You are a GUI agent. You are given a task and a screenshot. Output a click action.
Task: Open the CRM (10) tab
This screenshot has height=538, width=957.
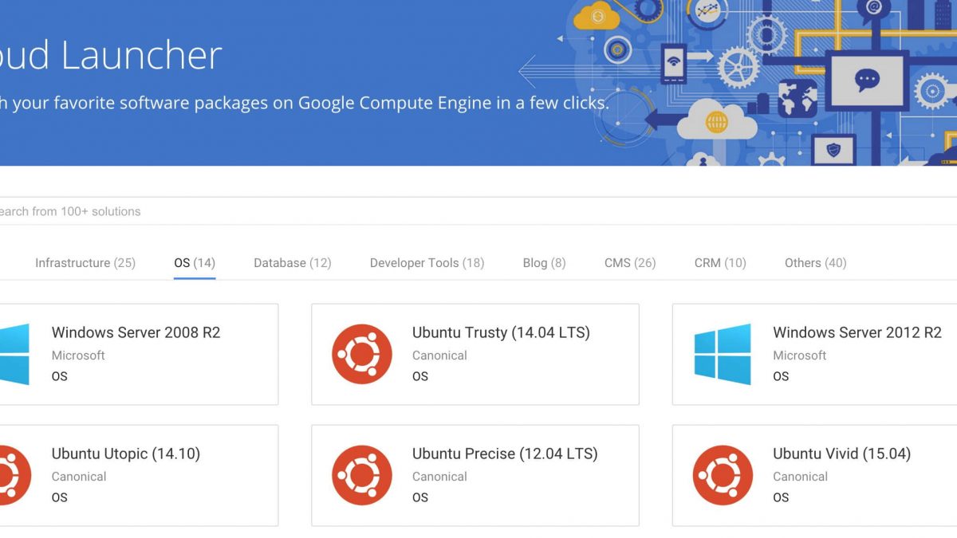[x=720, y=263]
